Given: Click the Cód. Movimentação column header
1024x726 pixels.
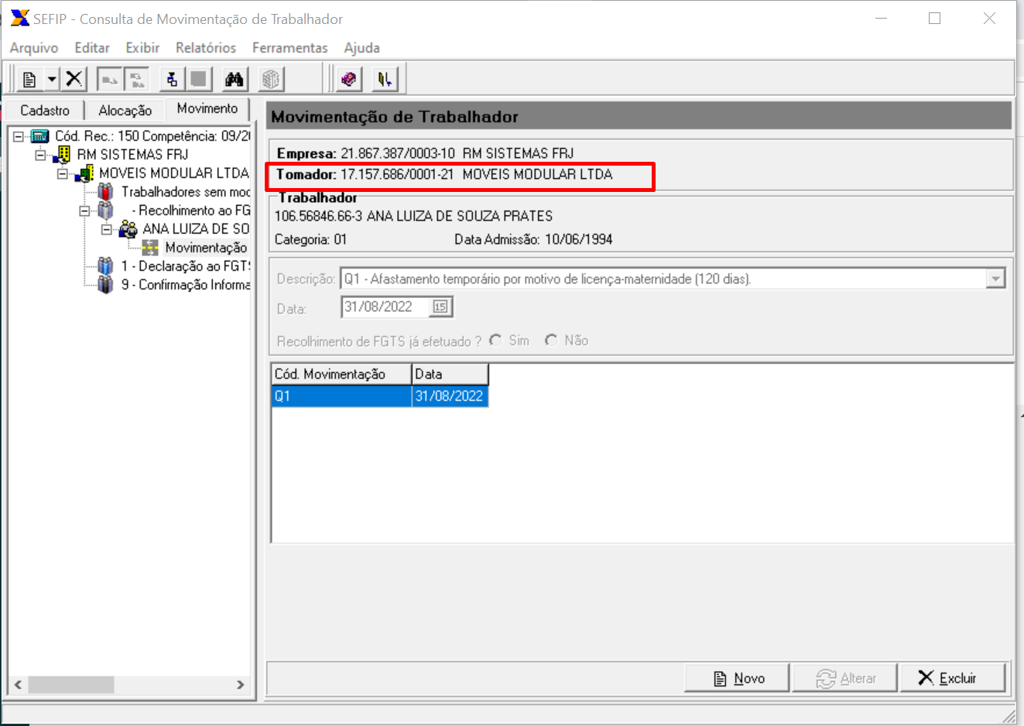Looking at the screenshot, I should 341,374.
